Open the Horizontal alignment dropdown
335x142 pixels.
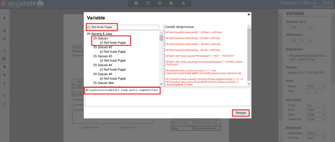click(316, 134)
